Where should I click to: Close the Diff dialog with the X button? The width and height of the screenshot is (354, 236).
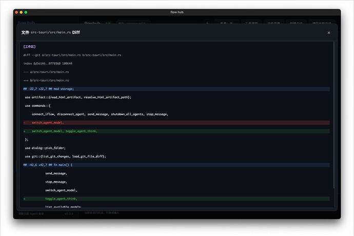[329, 32]
